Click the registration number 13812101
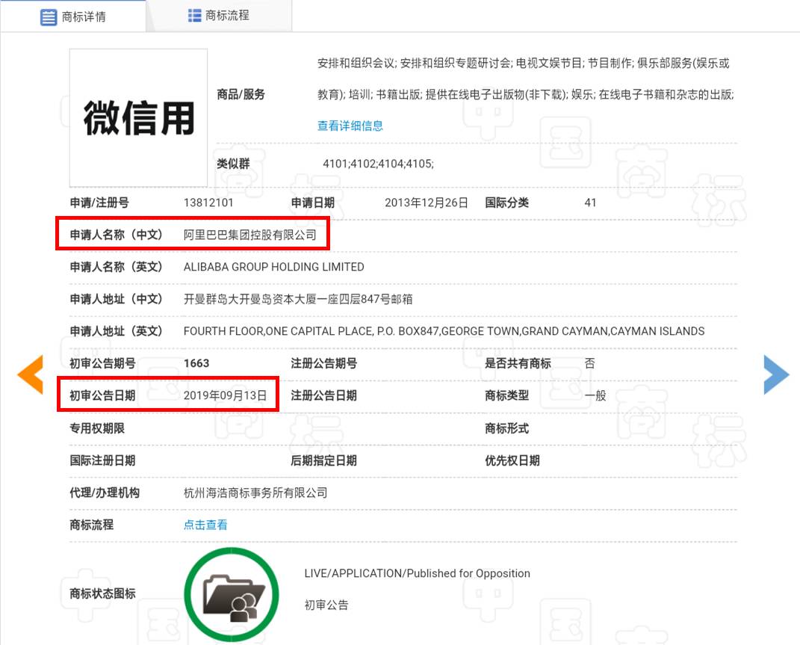Screen dimensions: 800x645 pos(208,203)
